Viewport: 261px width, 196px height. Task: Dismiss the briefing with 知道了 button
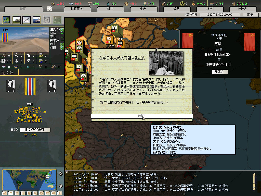coord(220,71)
